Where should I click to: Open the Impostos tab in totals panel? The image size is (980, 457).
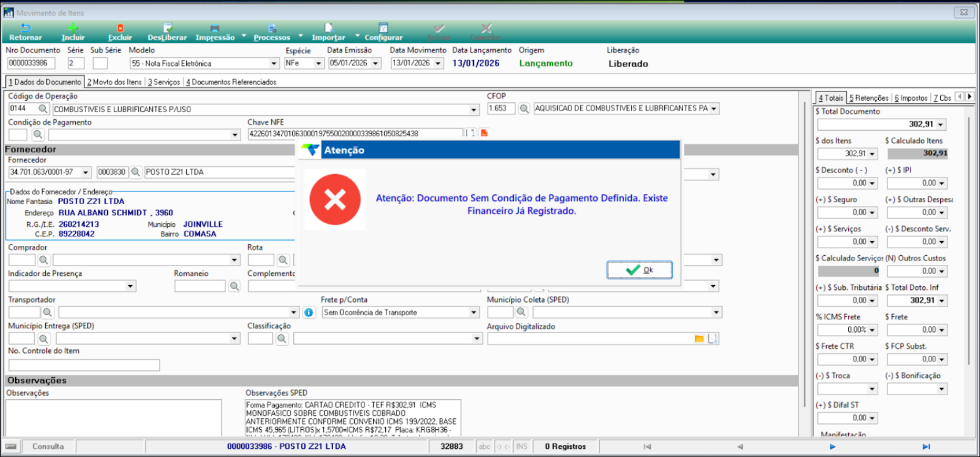pyautogui.click(x=911, y=98)
